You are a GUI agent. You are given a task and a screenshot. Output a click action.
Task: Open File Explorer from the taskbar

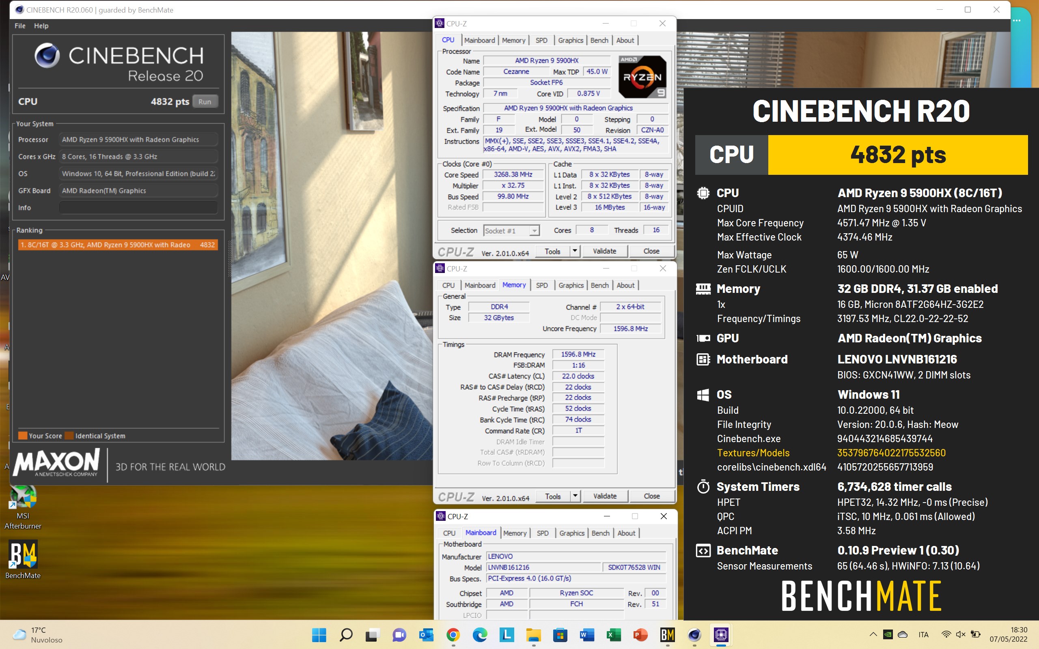533,634
